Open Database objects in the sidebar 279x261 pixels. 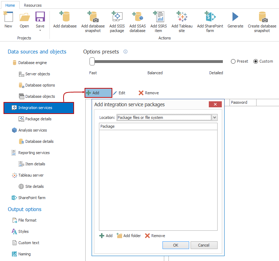tap(37, 96)
